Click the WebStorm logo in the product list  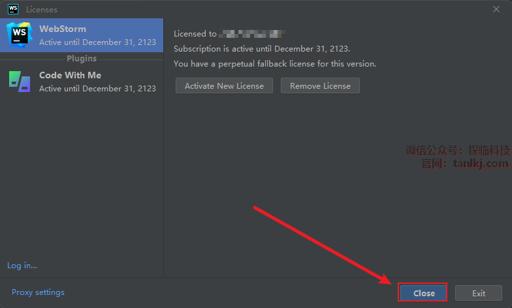coord(19,35)
